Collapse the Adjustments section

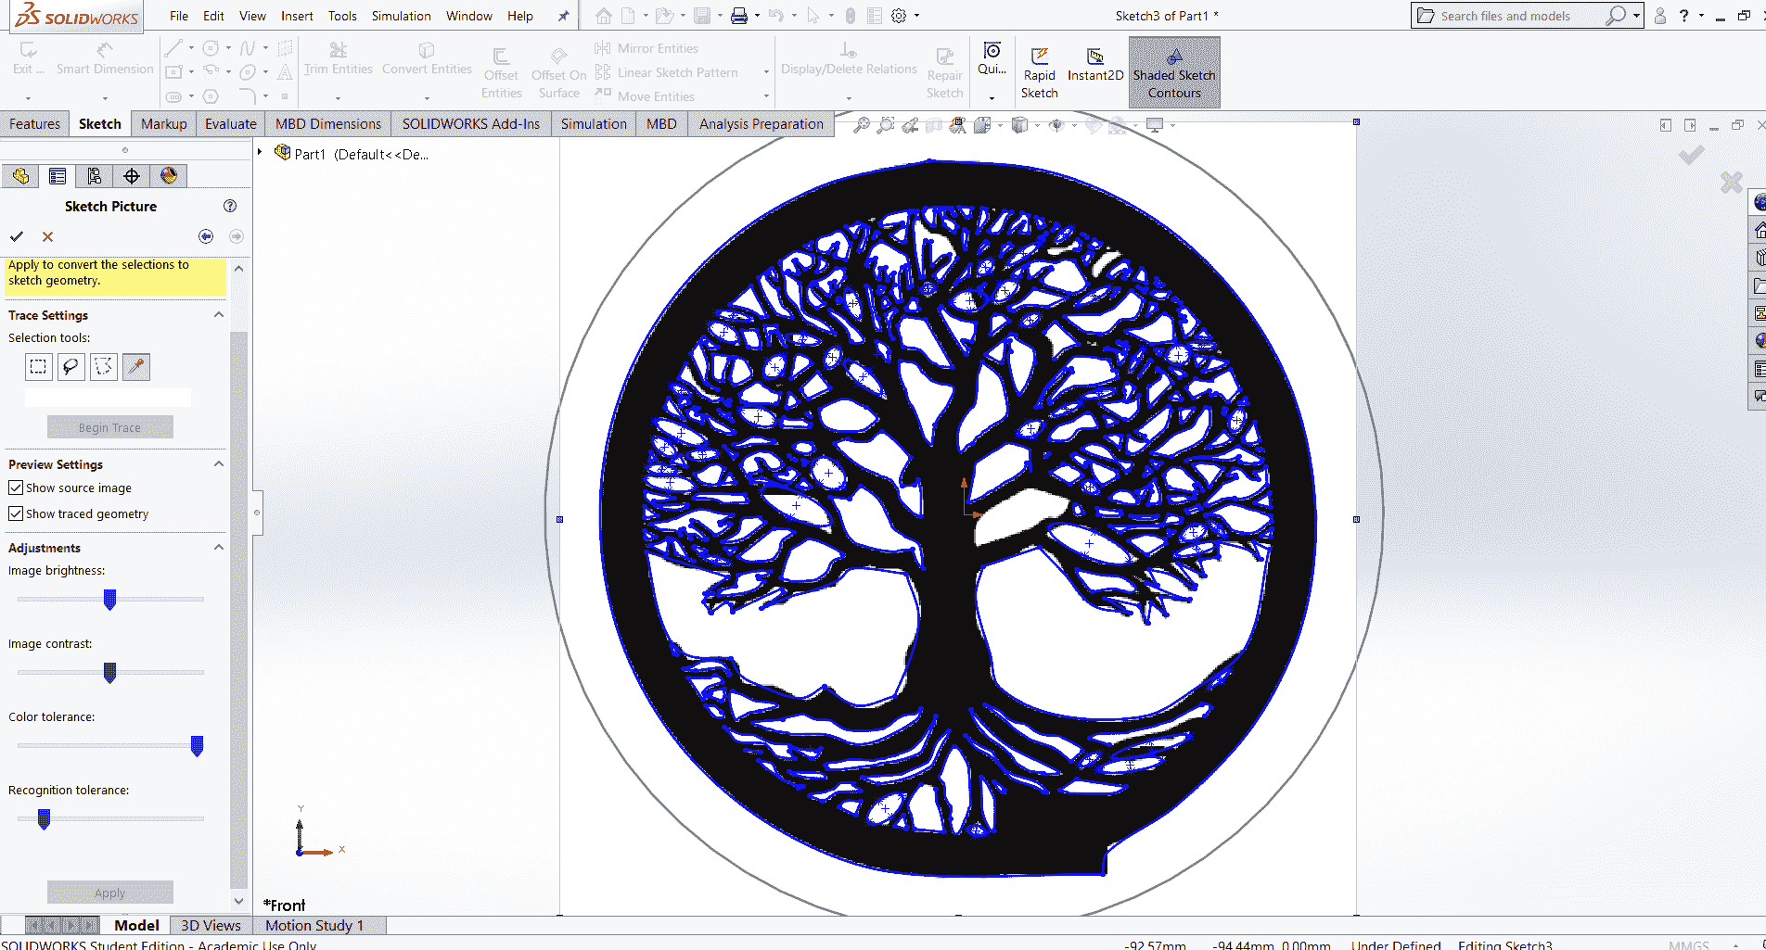(x=219, y=548)
